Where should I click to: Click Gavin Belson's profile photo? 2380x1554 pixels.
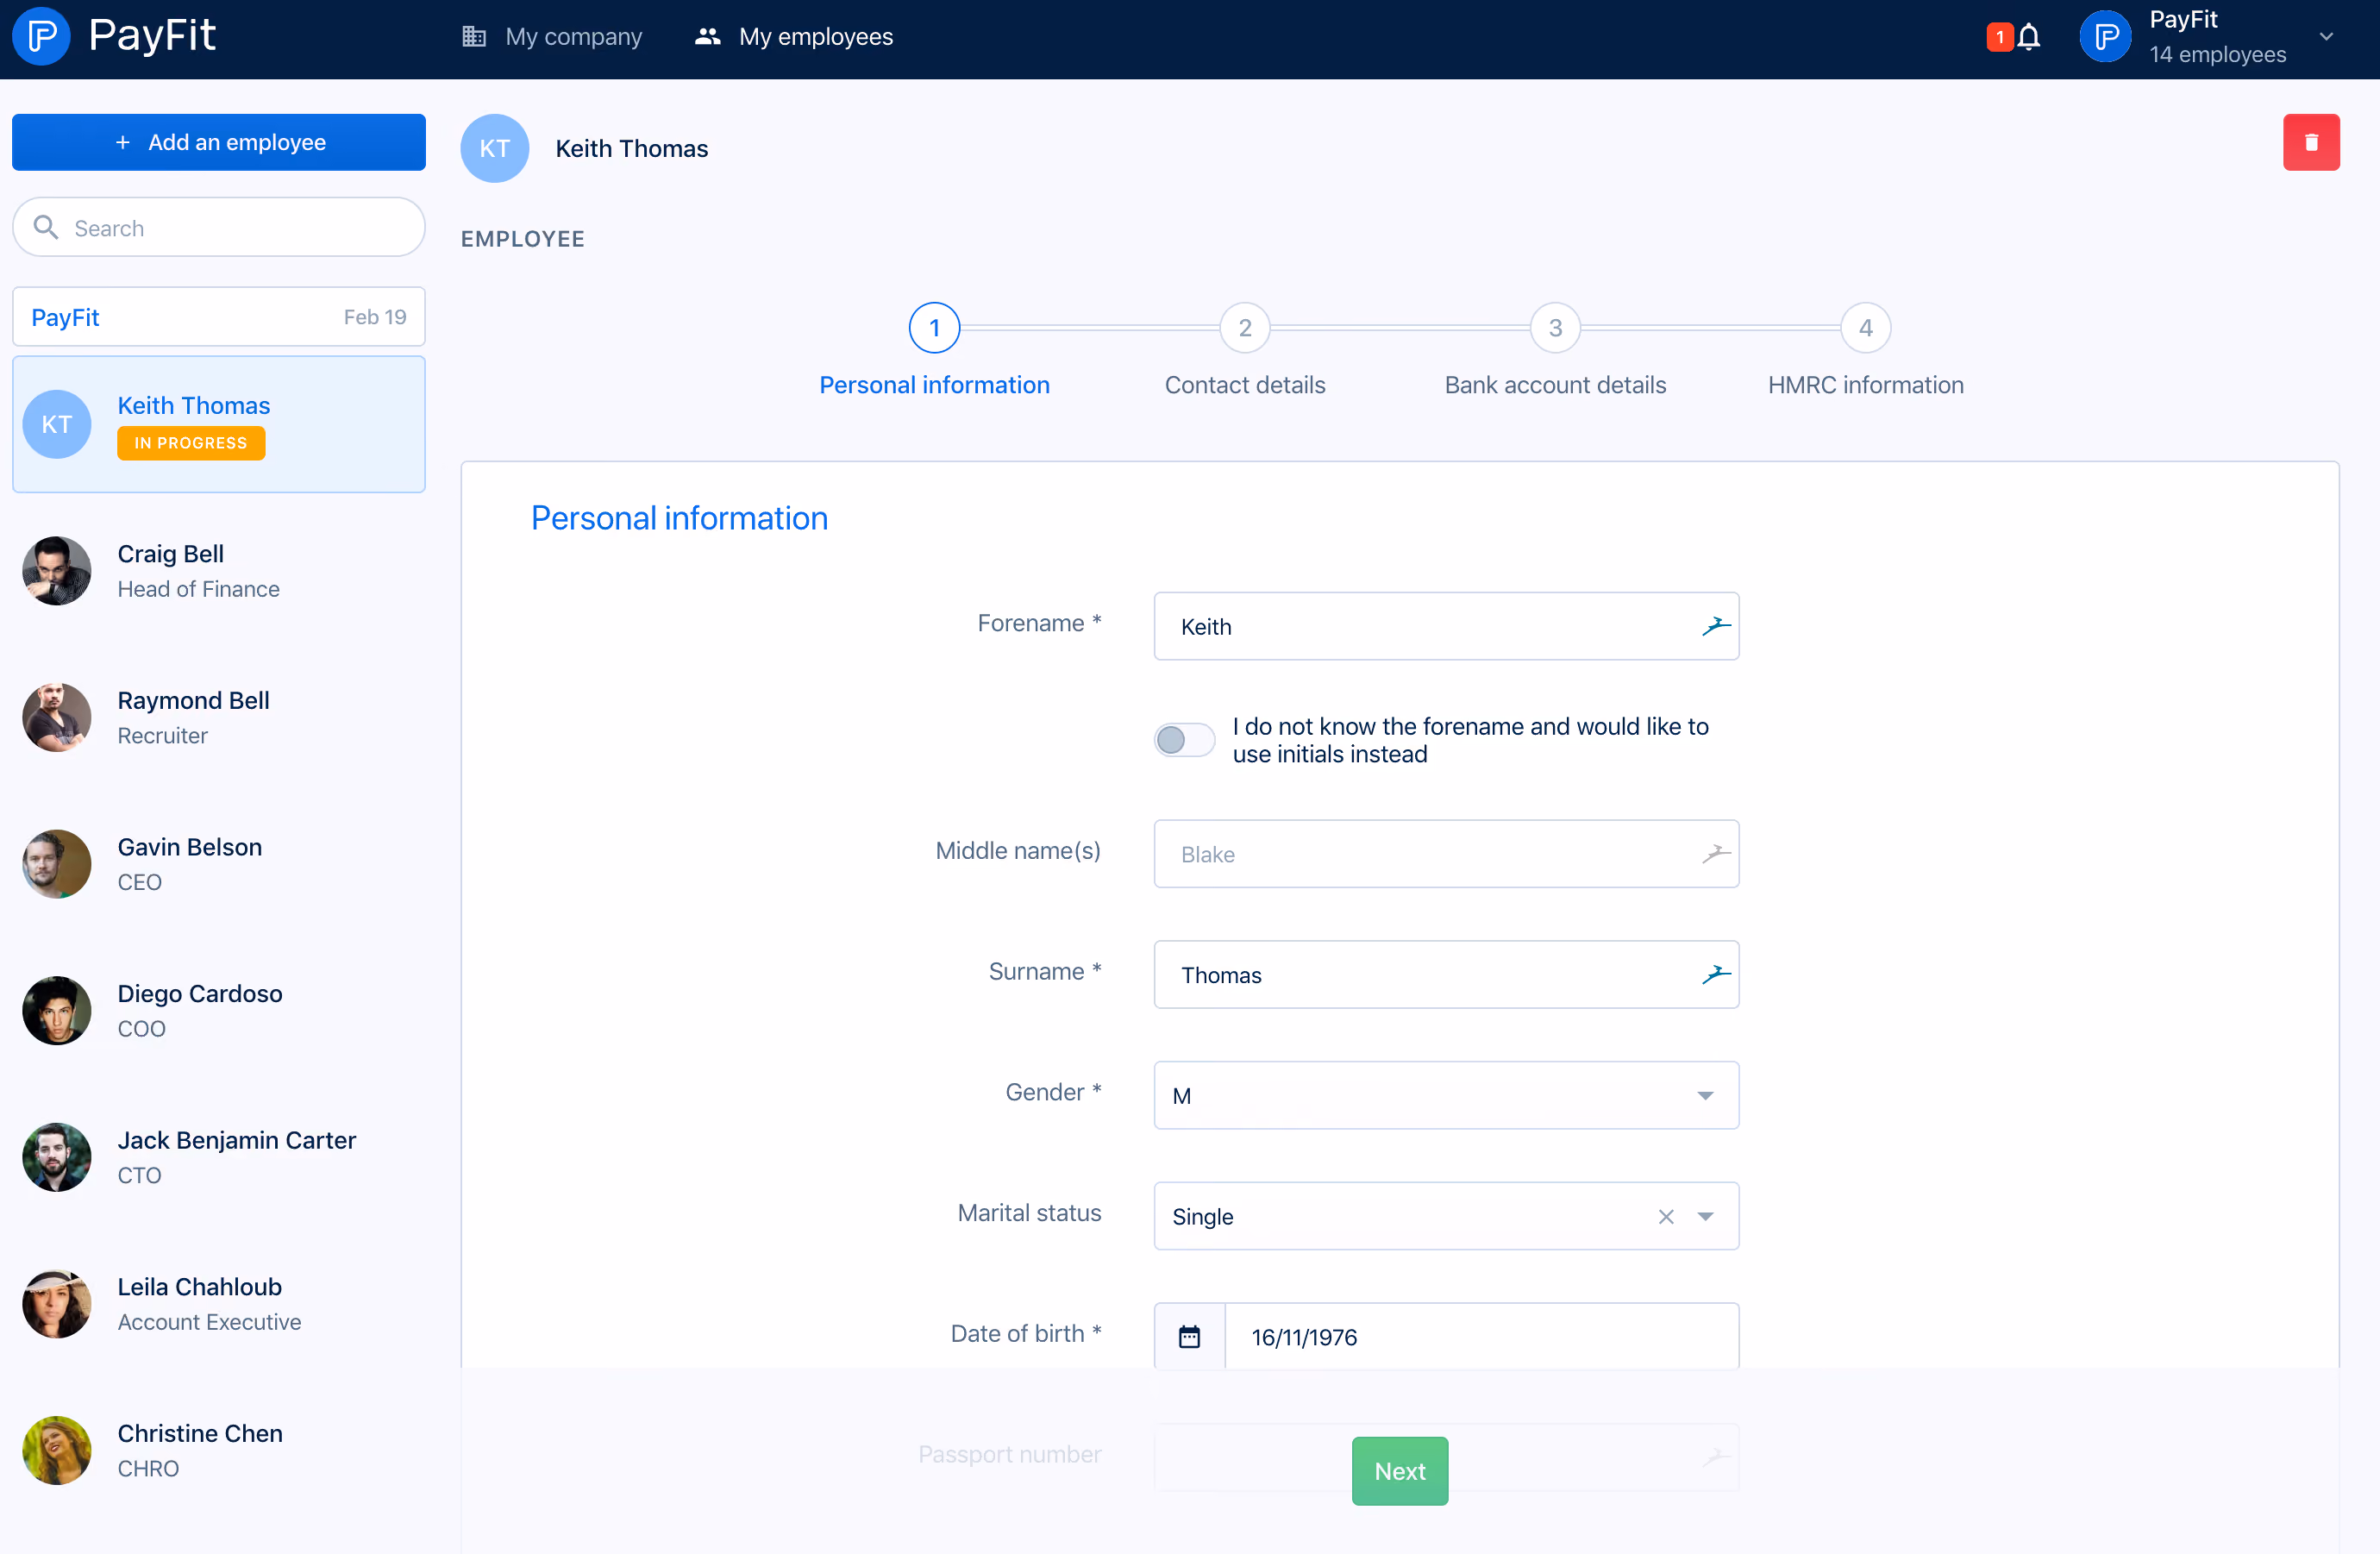pyautogui.click(x=57, y=864)
